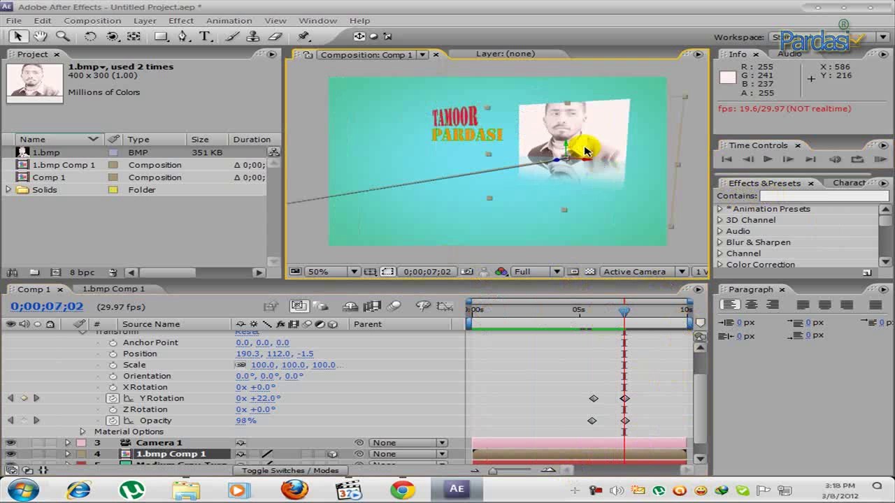
Task: Toggle the transparency grid icon
Action: pos(589,272)
